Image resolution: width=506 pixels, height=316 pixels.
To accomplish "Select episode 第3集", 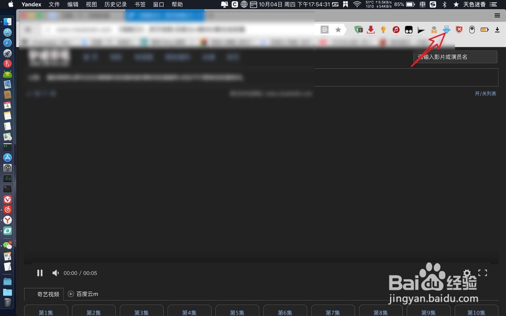I will tap(141, 311).
